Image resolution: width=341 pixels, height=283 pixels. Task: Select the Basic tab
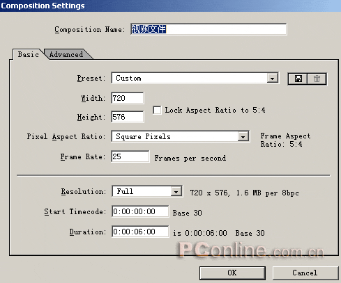click(x=28, y=54)
